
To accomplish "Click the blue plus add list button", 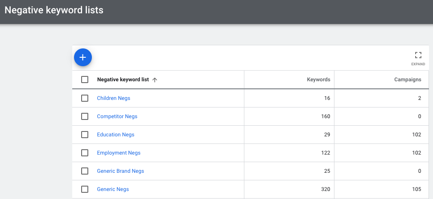I will click(x=82, y=57).
